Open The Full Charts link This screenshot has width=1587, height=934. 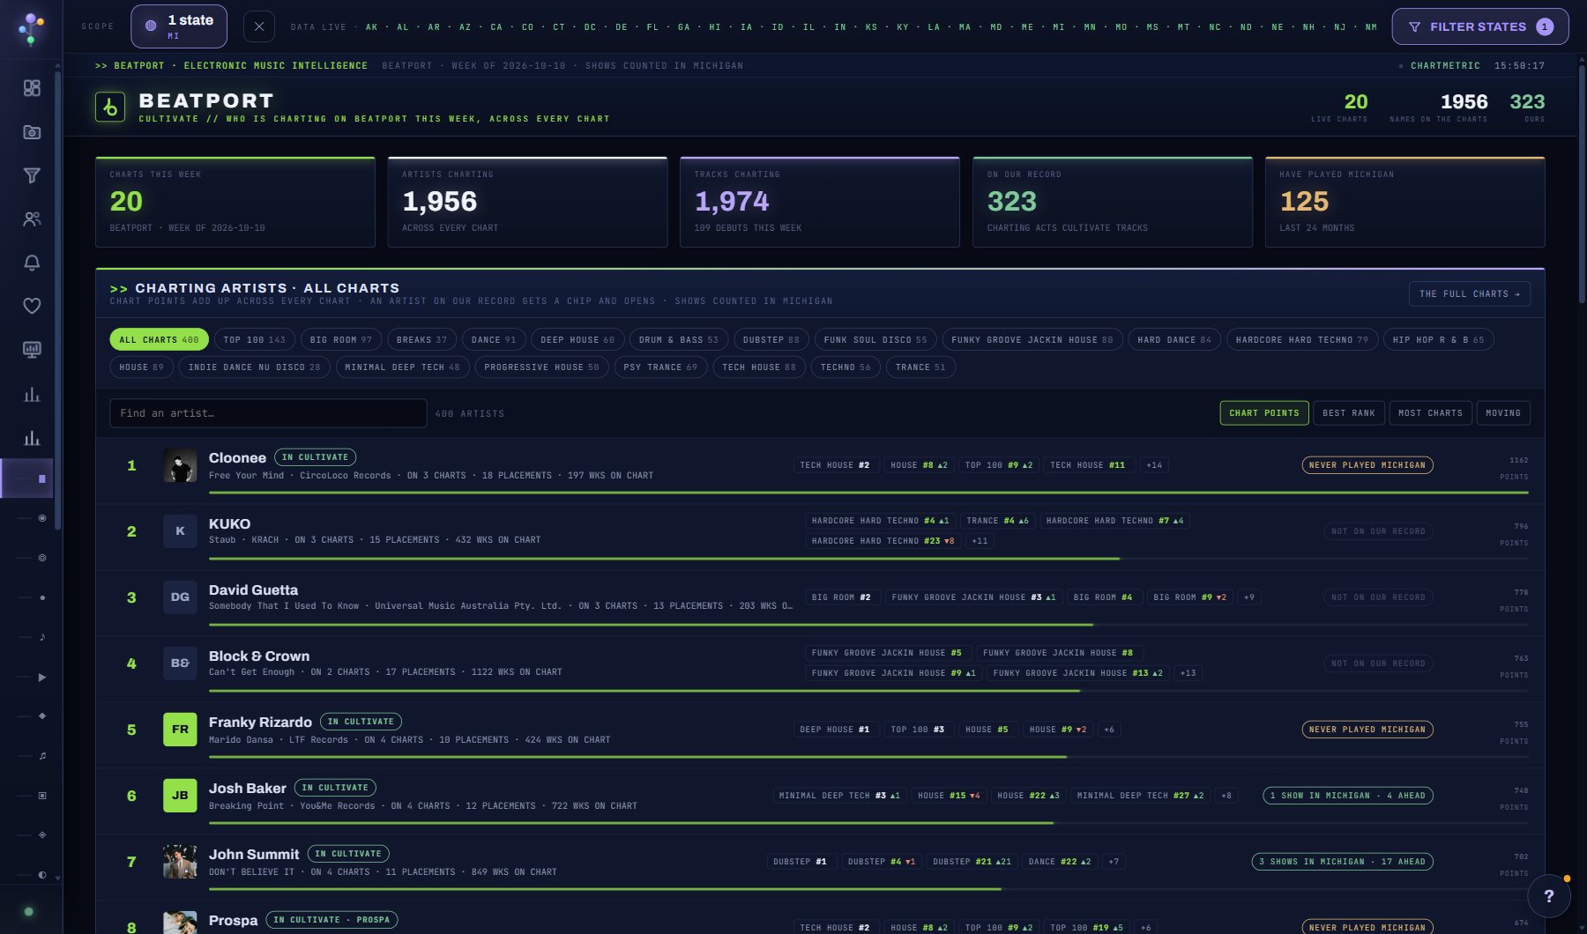[1469, 294]
